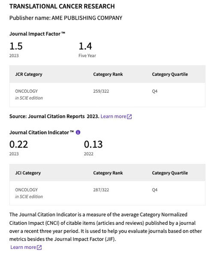Click the Q4 quartile in JCI table

point(155,190)
